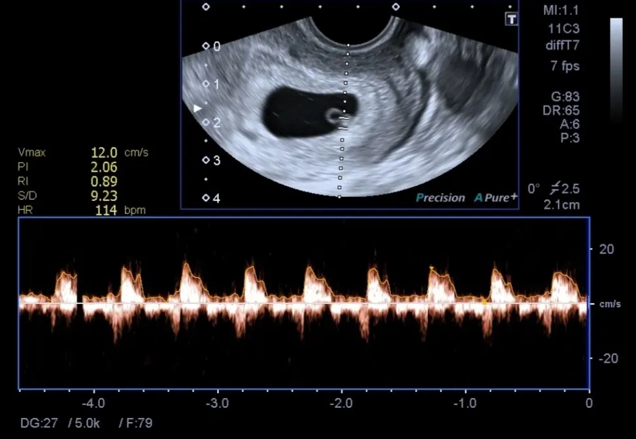Click the 0 time axis label
Viewport: 636px width, 439px height.
[x=589, y=403]
